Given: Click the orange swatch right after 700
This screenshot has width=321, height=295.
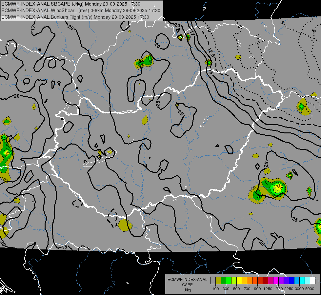Looking at the screenshot, I should point(250,281).
